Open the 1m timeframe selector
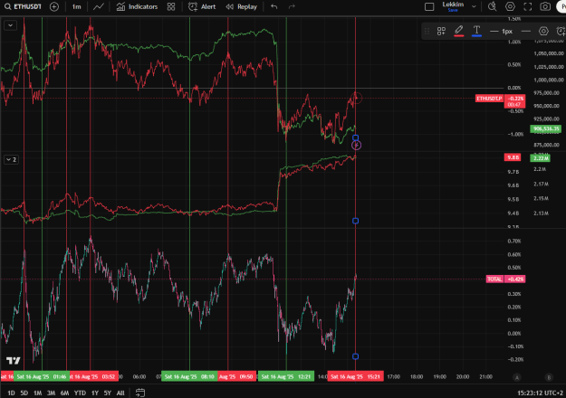This screenshot has height=398, width=566. click(x=77, y=6)
